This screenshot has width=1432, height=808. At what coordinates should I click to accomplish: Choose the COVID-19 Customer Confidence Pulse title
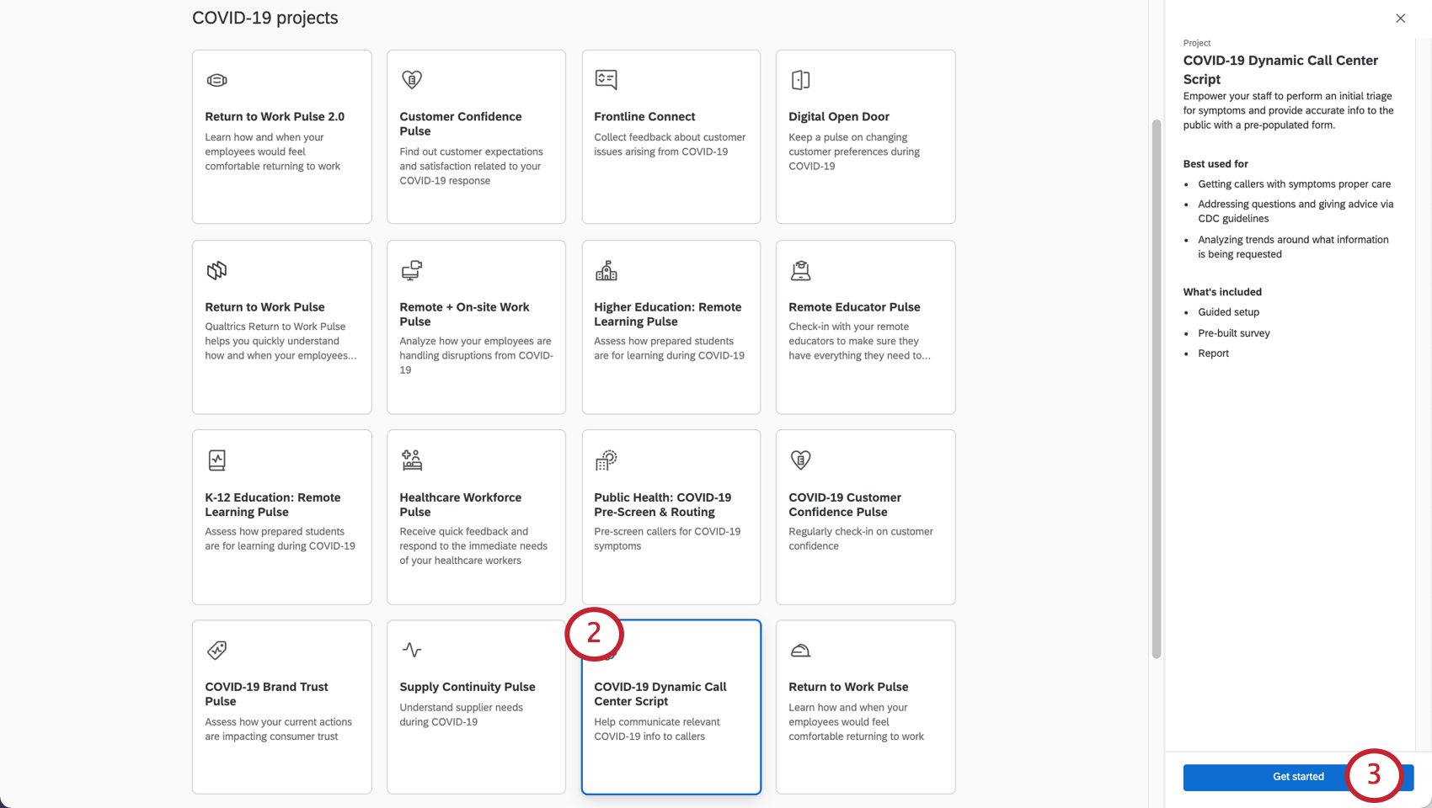click(x=845, y=504)
